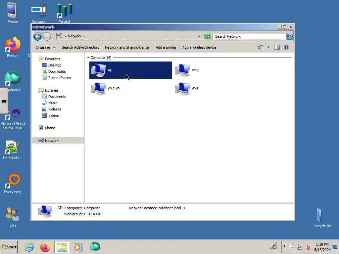Open the Everything desktop shortcut
339x254 pixels.
13,184
